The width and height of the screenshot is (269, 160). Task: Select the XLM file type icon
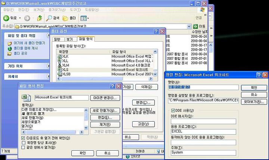point(59,65)
